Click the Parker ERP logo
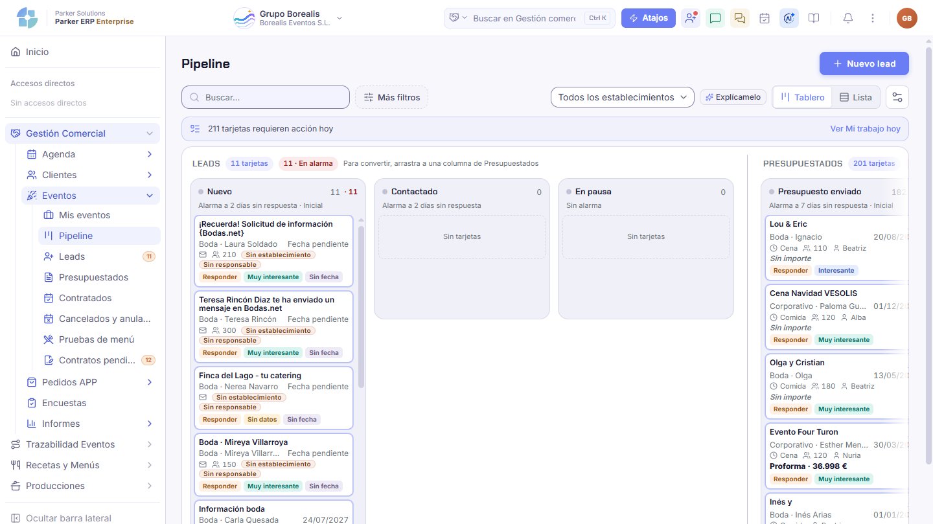Viewport: 933px width, 524px height. click(27, 18)
